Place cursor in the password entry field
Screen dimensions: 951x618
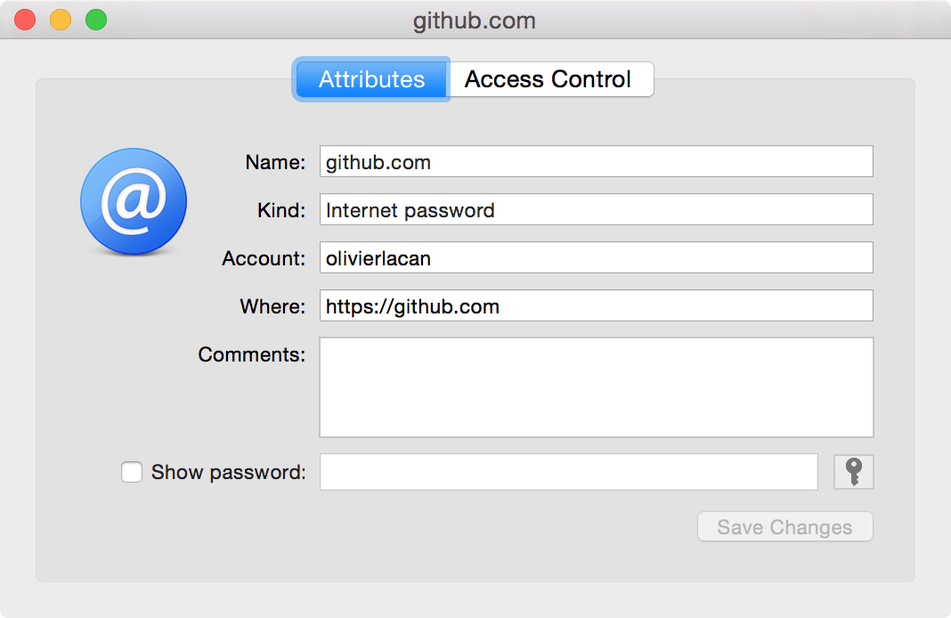(568, 471)
